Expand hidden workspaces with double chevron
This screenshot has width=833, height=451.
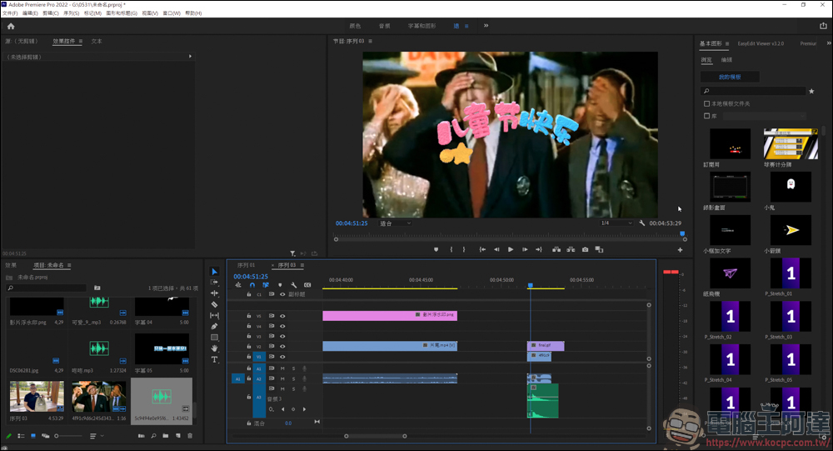486,26
